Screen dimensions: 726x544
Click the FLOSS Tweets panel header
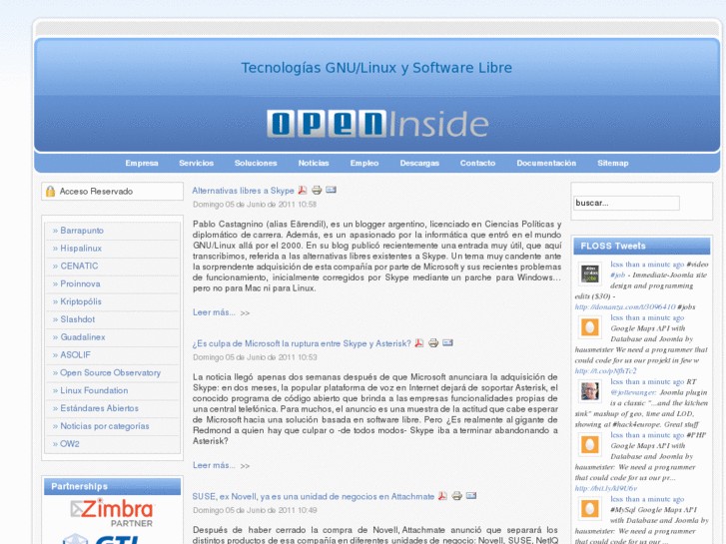click(x=642, y=246)
